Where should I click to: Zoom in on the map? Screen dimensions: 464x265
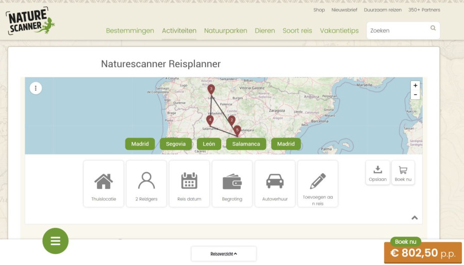(x=415, y=85)
